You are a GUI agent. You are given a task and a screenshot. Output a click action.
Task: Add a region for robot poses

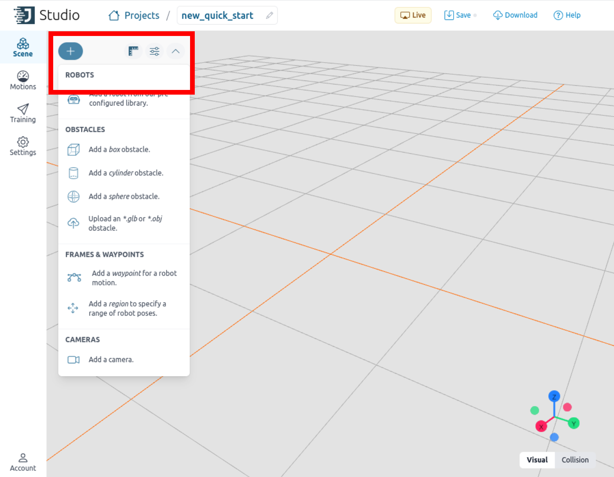pyautogui.click(x=124, y=308)
